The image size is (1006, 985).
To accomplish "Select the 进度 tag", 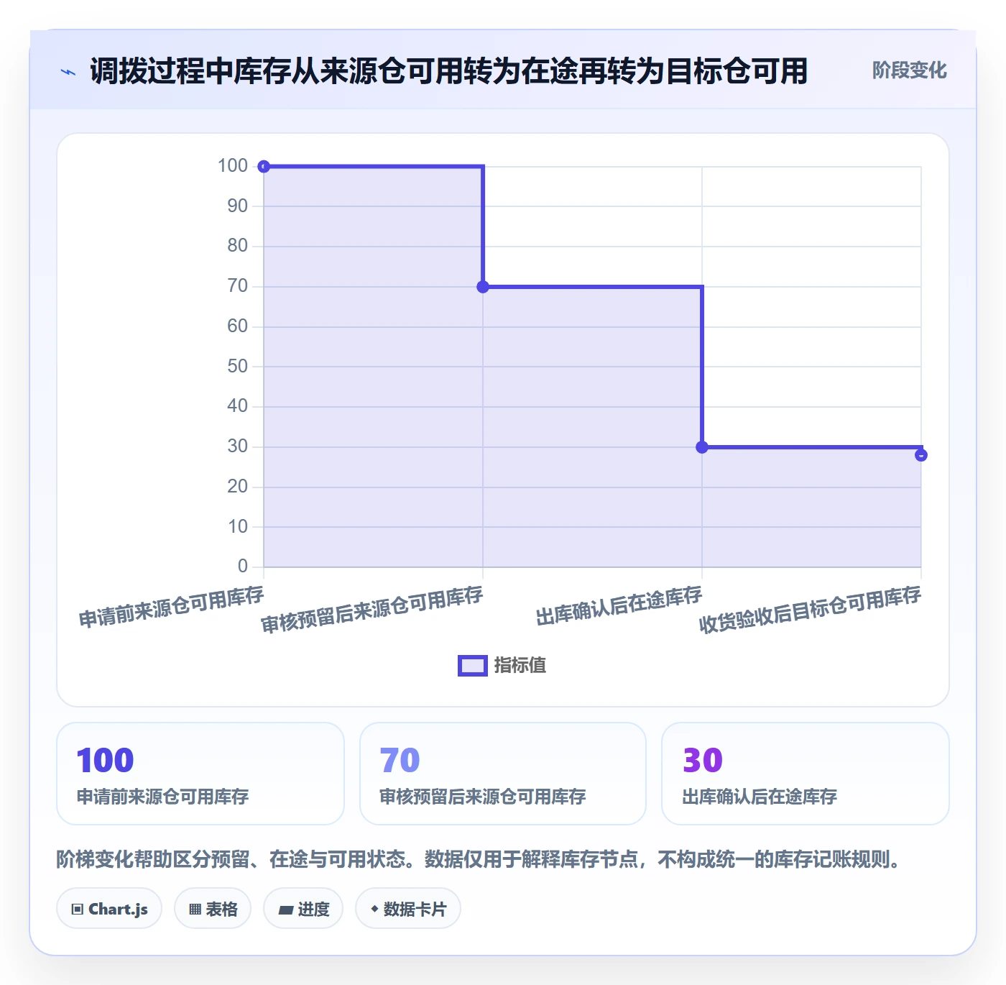I will (303, 909).
